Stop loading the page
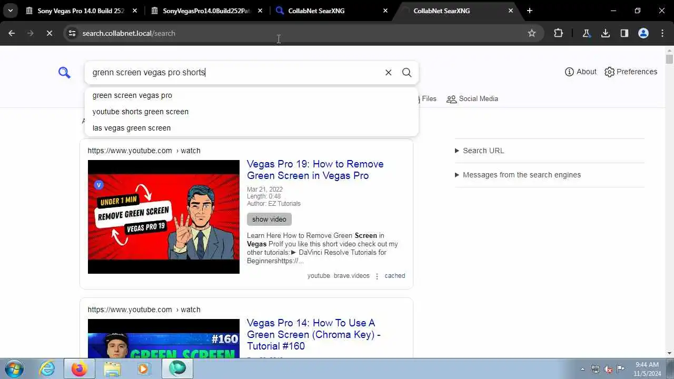 49,33
